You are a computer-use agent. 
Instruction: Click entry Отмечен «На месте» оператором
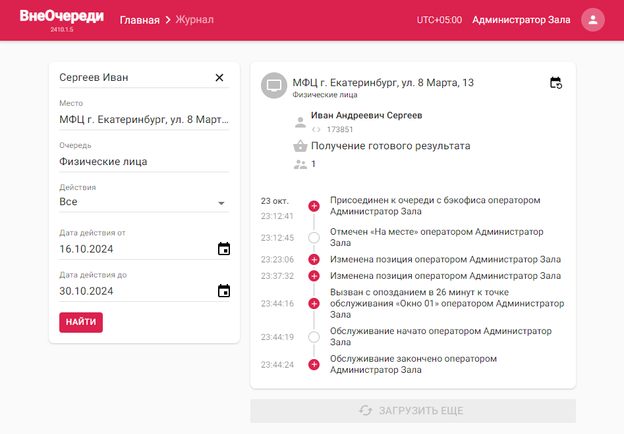437,237
